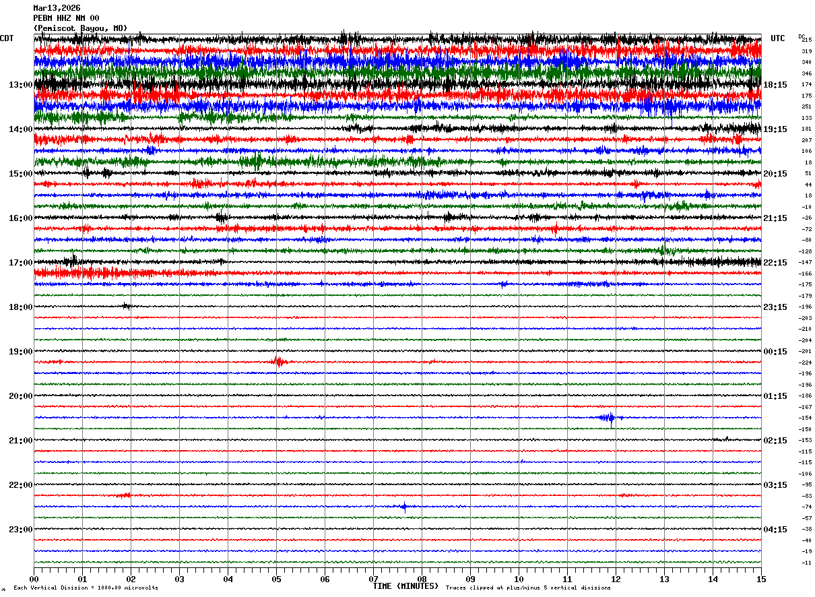Click the 18:15 UTC time label

coord(775,85)
